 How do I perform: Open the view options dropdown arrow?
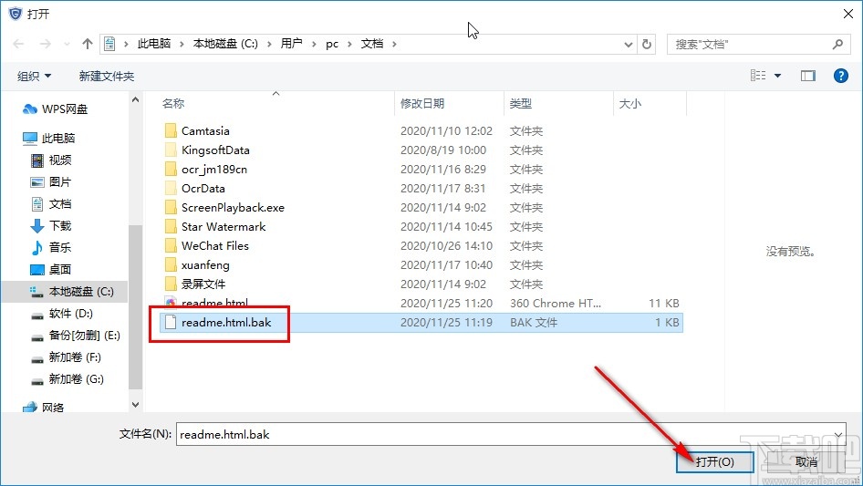pyautogui.click(x=777, y=76)
